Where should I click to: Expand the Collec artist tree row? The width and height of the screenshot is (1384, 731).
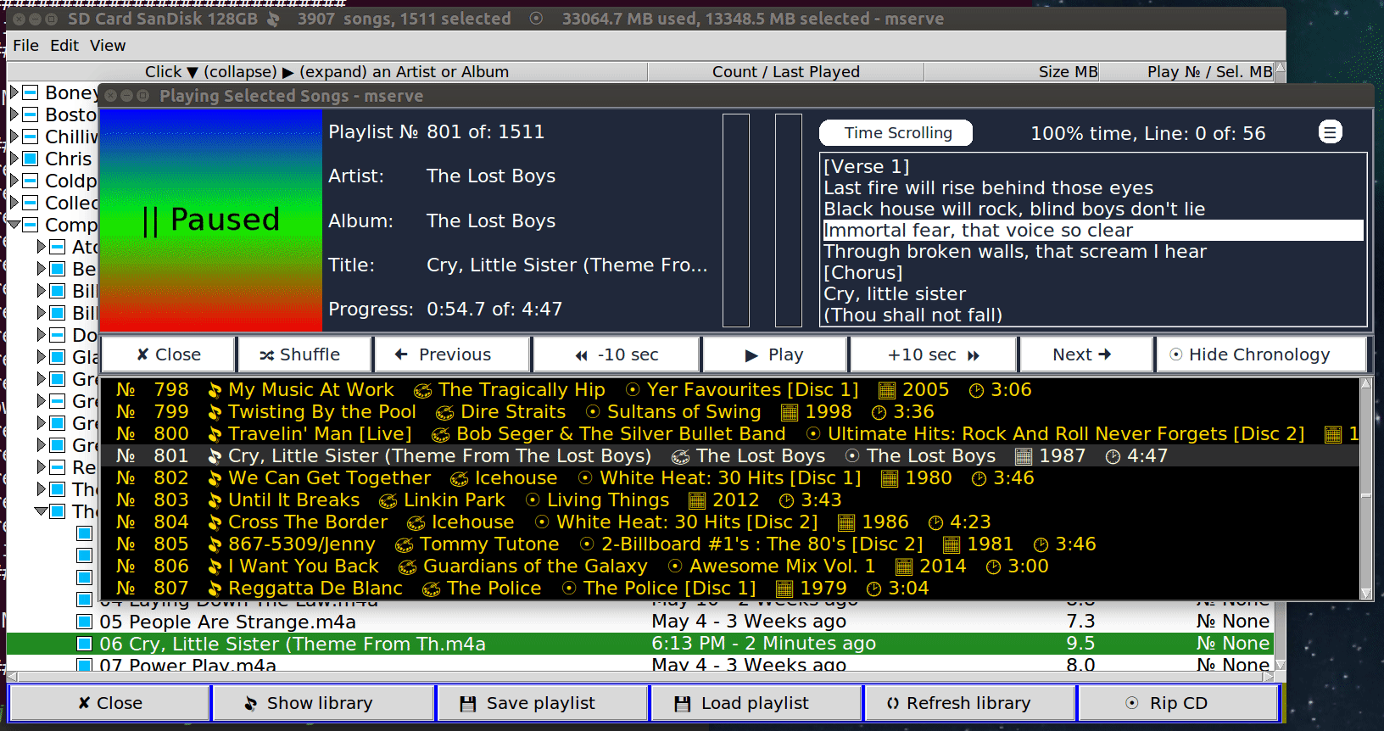click(x=14, y=202)
